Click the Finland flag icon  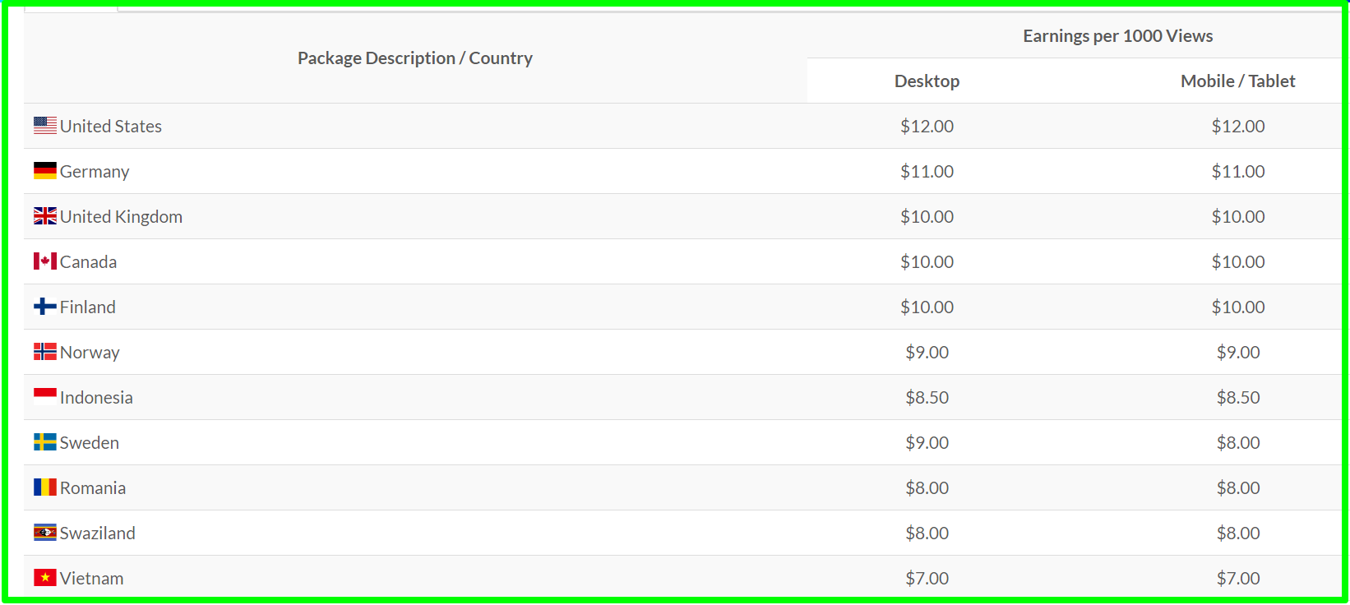(x=45, y=306)
